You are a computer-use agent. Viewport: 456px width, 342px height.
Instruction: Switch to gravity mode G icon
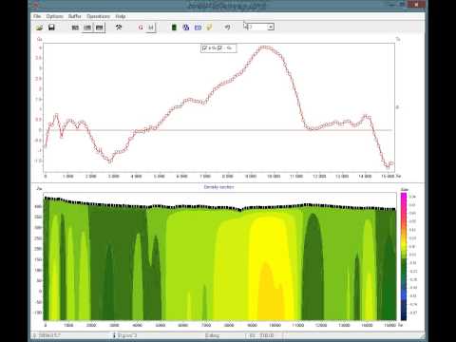(141, 28)
